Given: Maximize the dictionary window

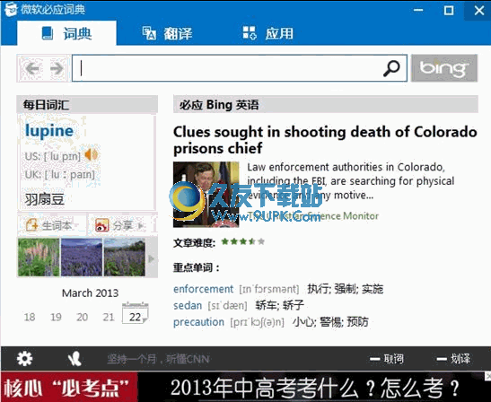Looking at the screenshot, I should (449, 11).
